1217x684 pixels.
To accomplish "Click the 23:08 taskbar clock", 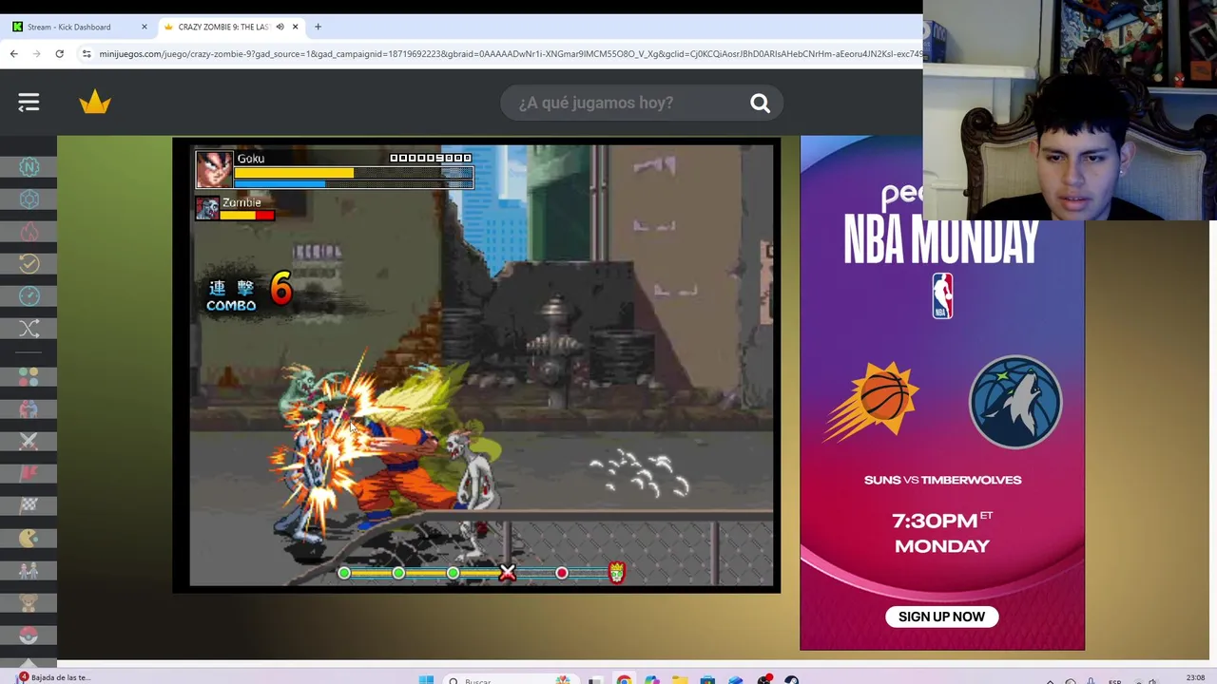I will pos(1195,678).
